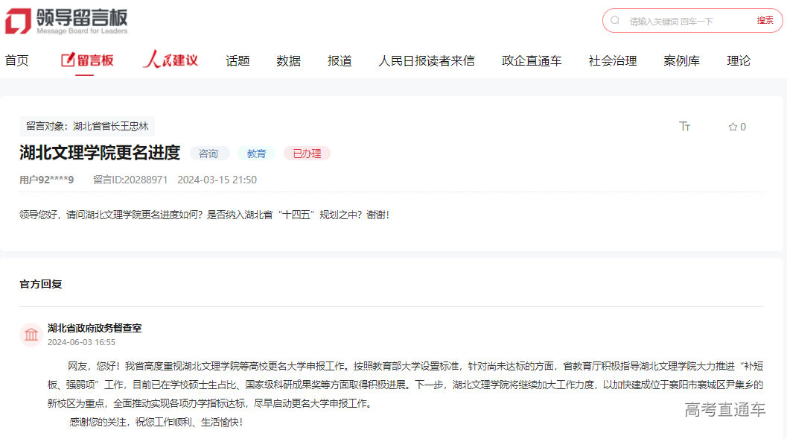Switch to the 数据 tab
The image size is (787, 439).
287,60
